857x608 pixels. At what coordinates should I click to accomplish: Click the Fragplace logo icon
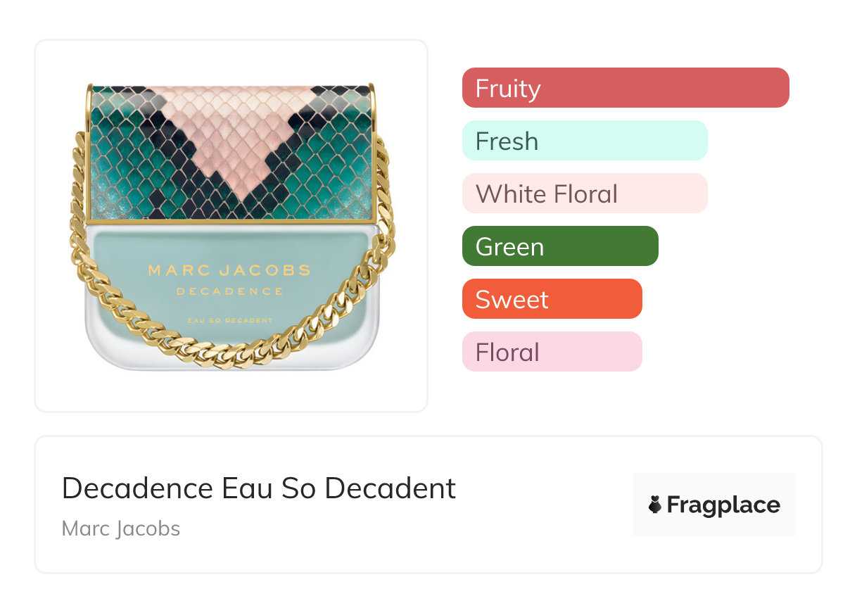click(x=655, y=505)
